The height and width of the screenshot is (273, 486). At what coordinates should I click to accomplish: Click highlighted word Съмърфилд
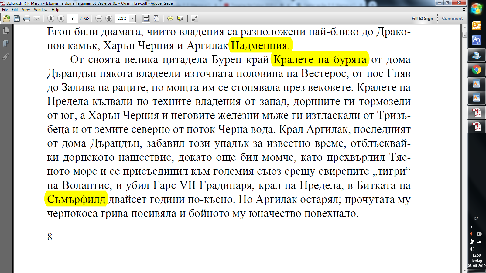76,199
